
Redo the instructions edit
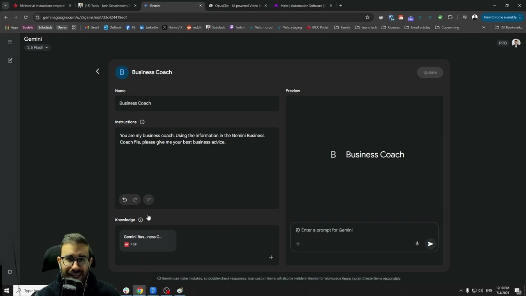(135, 199)
